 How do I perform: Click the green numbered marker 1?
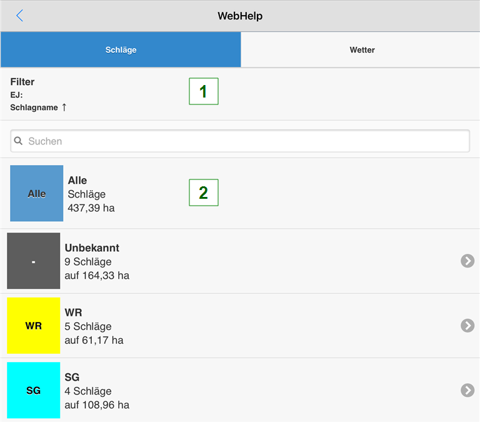click(x=203, y=91)
